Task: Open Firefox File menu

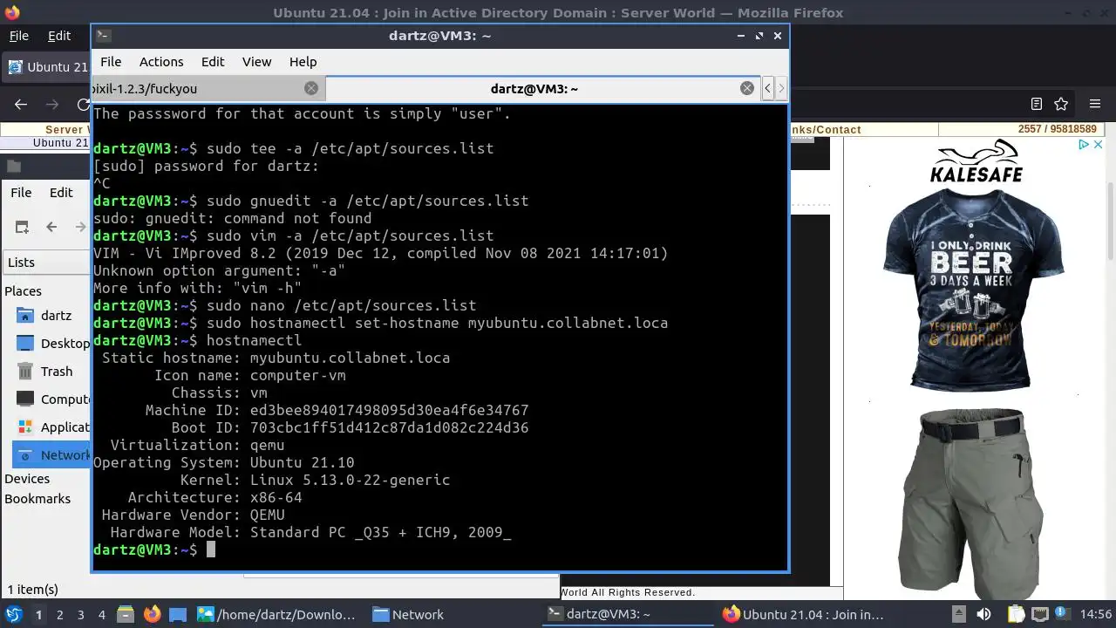Action: point(18,36)
